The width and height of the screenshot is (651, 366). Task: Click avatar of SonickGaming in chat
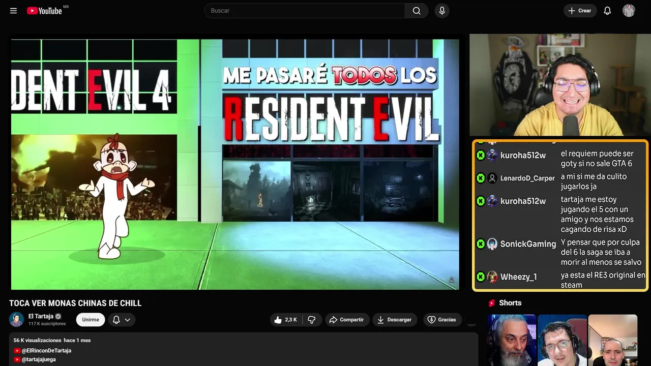(492, 244)
